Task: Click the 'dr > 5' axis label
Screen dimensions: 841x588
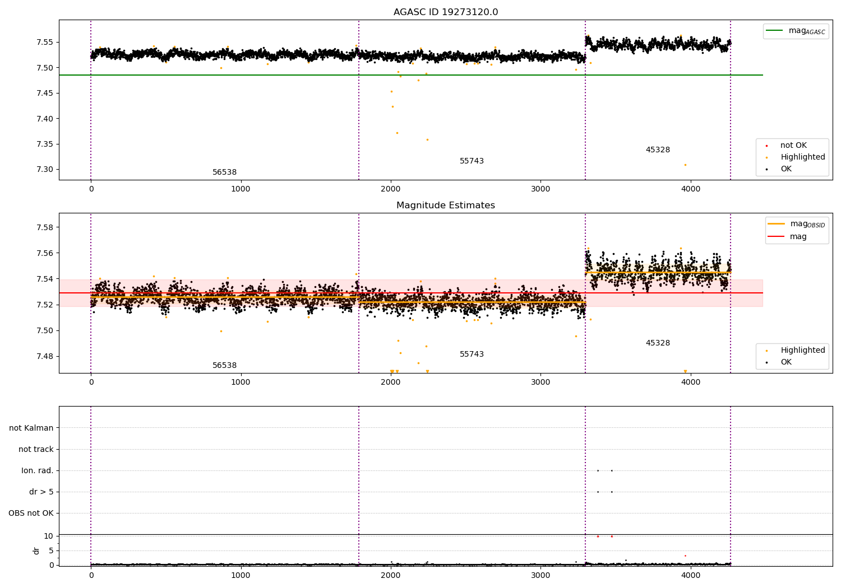Action: coord(41,492)
